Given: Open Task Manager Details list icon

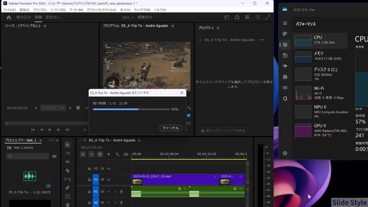Looking at the screenshot, I should 285,88.
